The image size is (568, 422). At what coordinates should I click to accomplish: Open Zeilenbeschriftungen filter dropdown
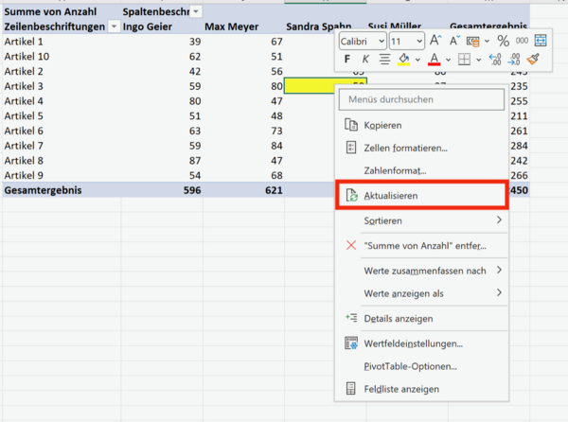(115, 26)
